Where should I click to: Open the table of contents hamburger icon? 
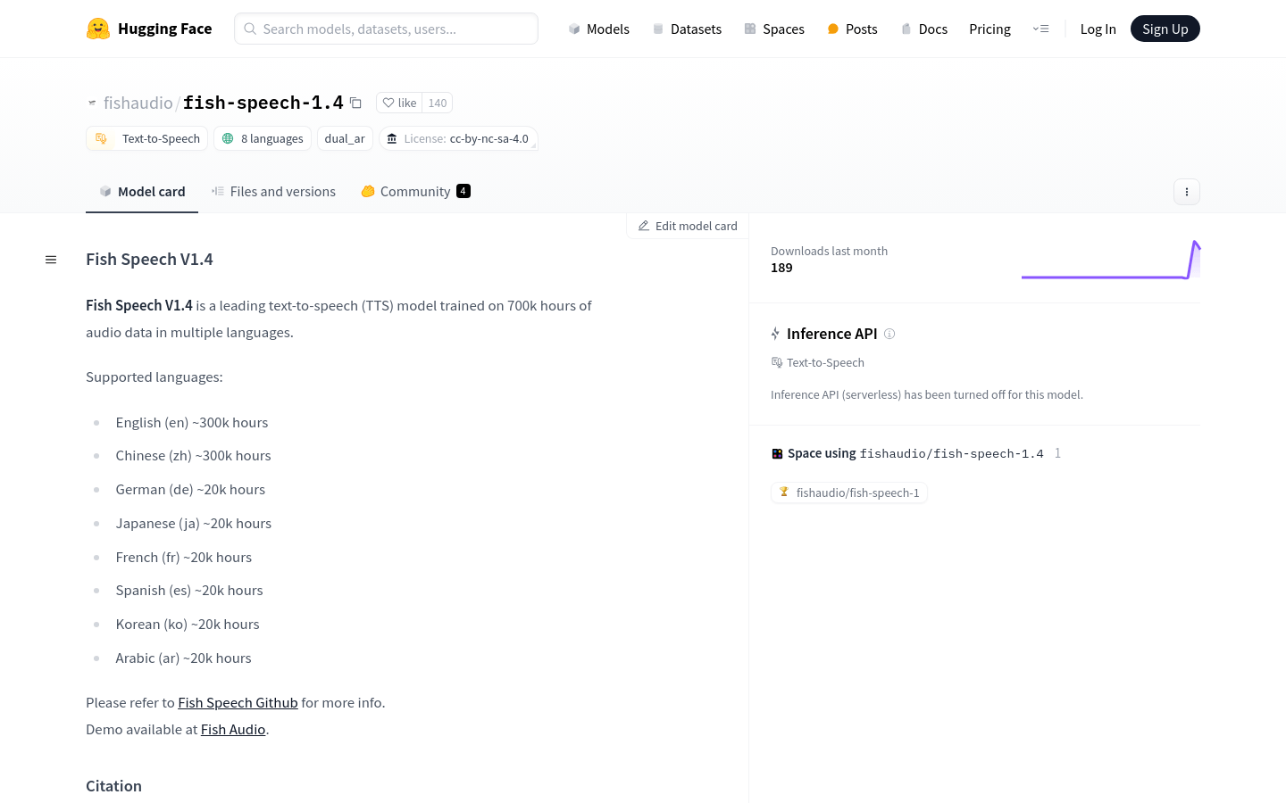coord(51,260)
